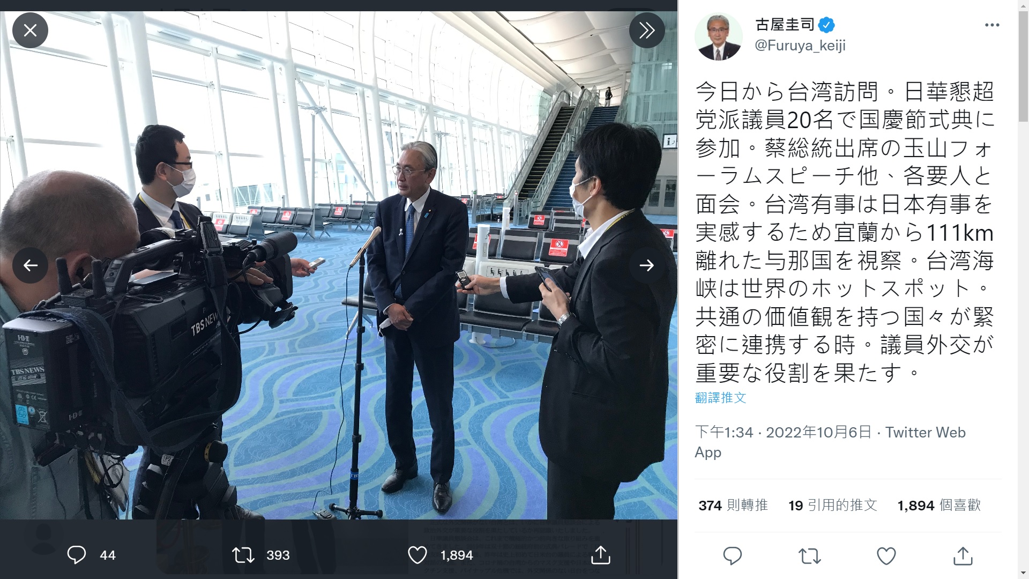This screenshot has width=1029, height=579.
Task: Open @Furuya_keiji handle link
Action: (x=800, y=46)
